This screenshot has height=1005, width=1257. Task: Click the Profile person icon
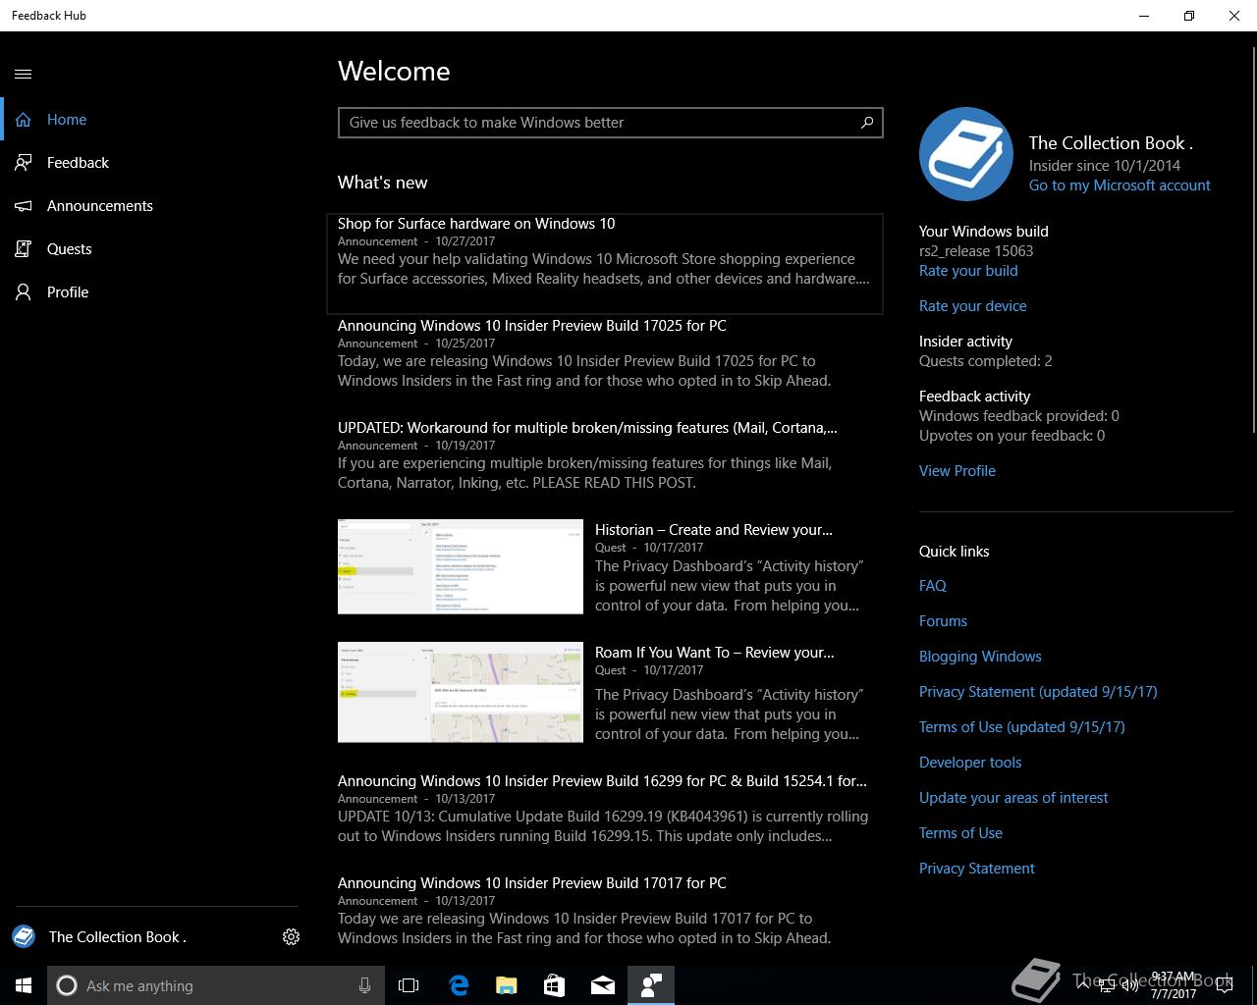24,292
